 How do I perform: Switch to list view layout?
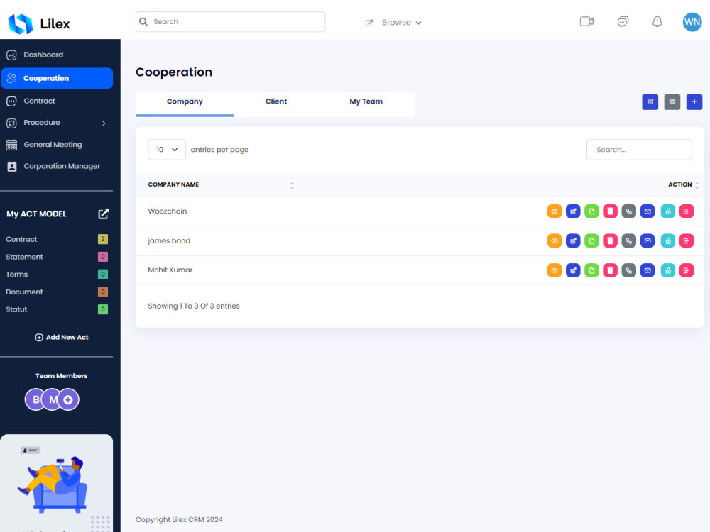tap(650, 101)
